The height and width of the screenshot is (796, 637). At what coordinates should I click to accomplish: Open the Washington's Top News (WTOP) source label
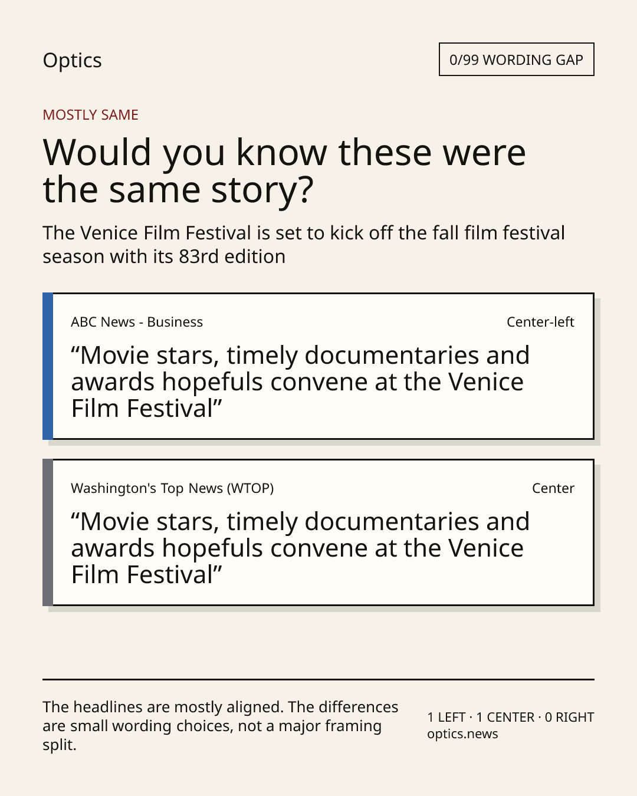(x=172, y=488)
